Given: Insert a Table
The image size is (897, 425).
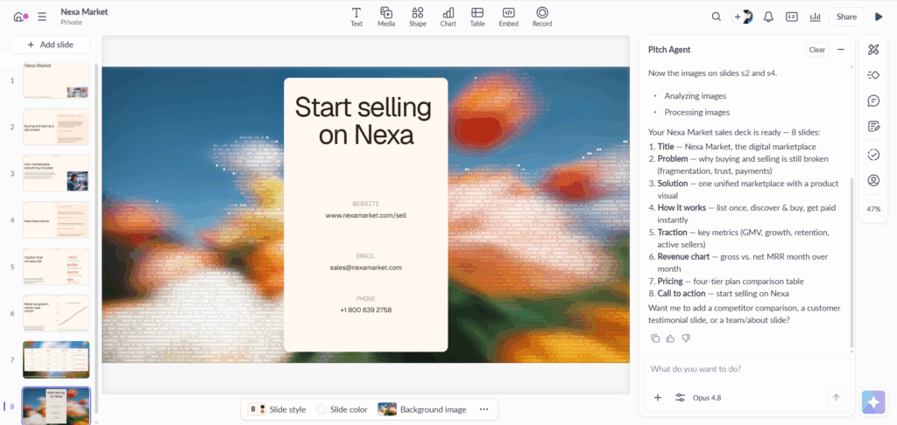Looking at the screenshot, I should tap(477, 17).
